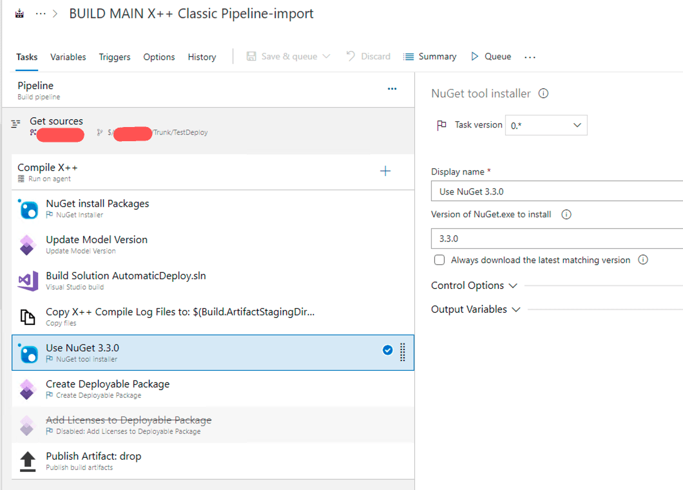Open Pipeline more options ellipsis
The width and height of the screenshot is (683, 490).
point(392,89)
